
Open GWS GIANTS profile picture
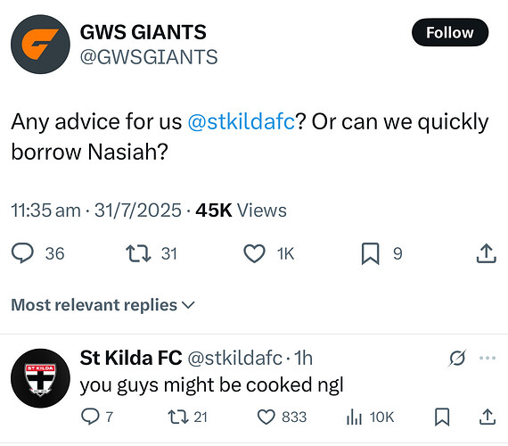40,44
